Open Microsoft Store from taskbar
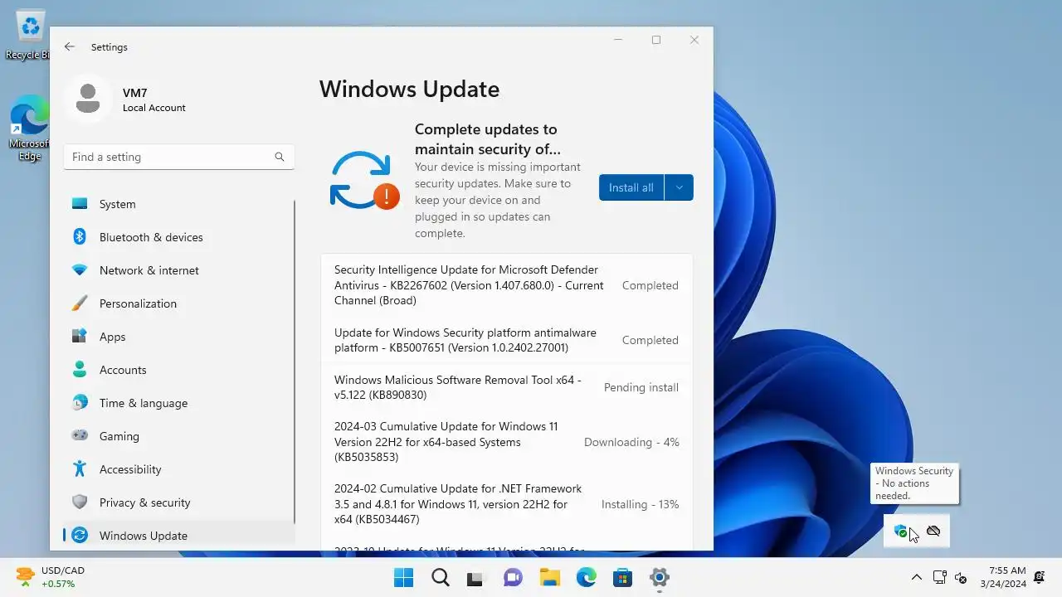Viewport: 1062px width, 597px height. (x=622, y=578)
